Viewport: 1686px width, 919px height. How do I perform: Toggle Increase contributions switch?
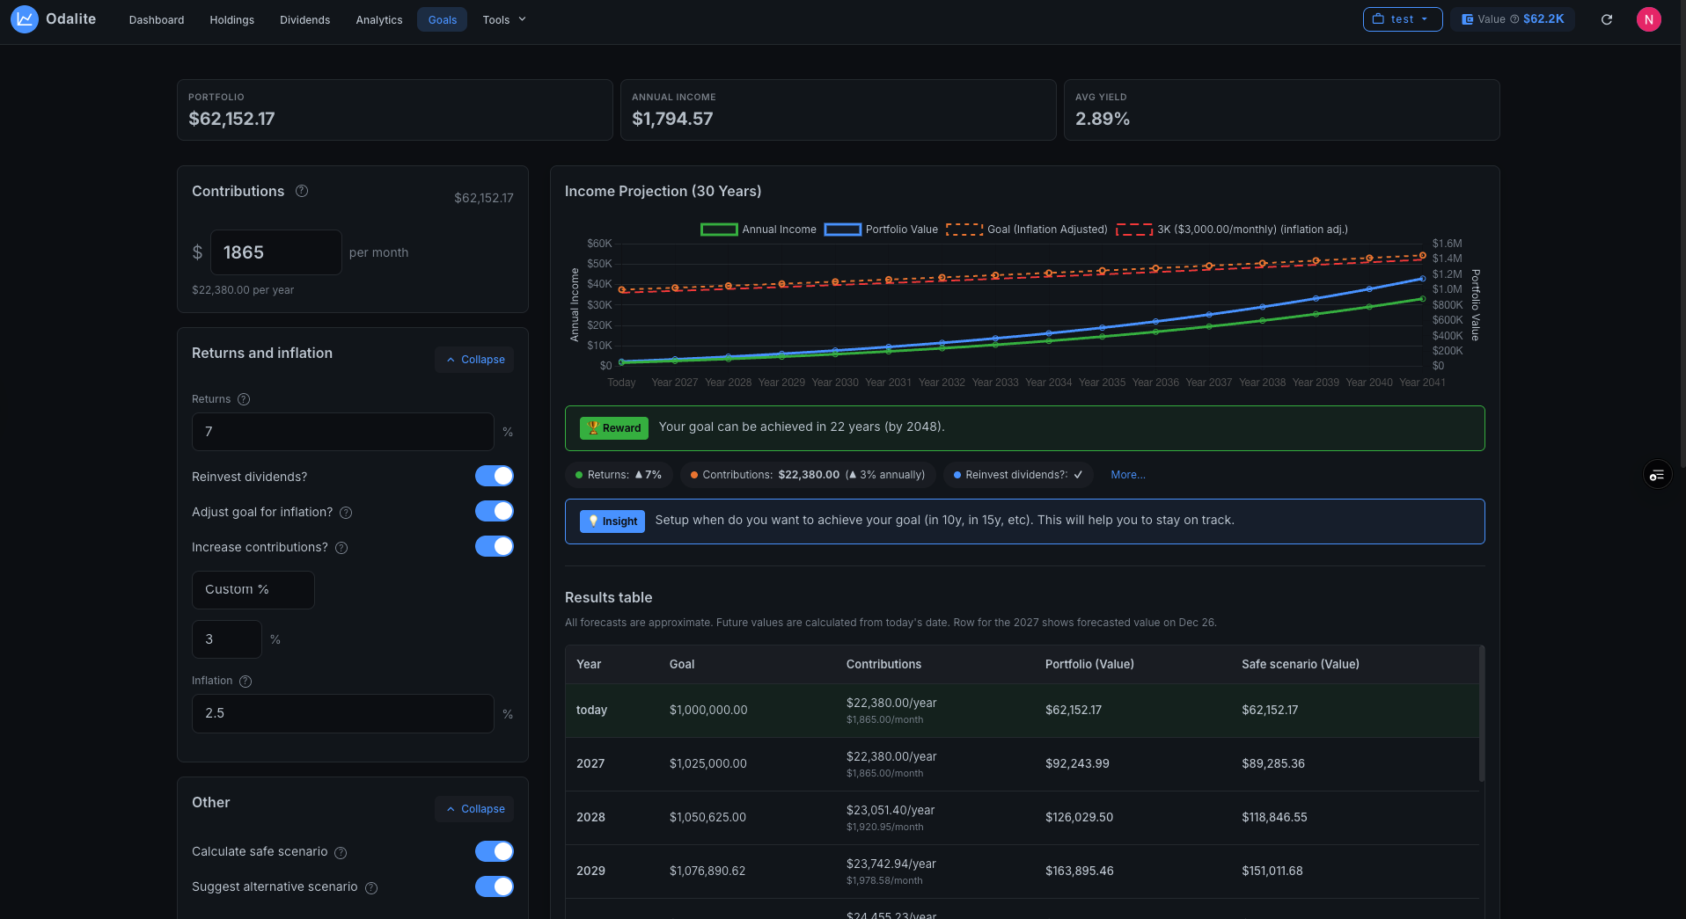point(495,546)
